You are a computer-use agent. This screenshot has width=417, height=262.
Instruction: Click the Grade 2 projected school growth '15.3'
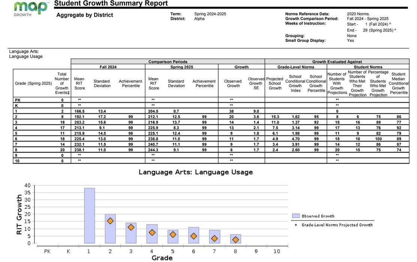point(275,117)
